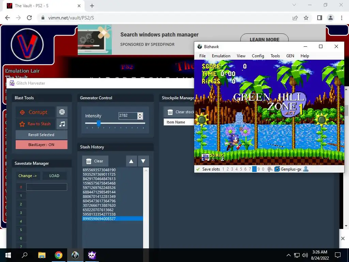Viewport: 349px width, 262px height.
Task: Click Clear stockpile trash button
Action: coord(179,112)
